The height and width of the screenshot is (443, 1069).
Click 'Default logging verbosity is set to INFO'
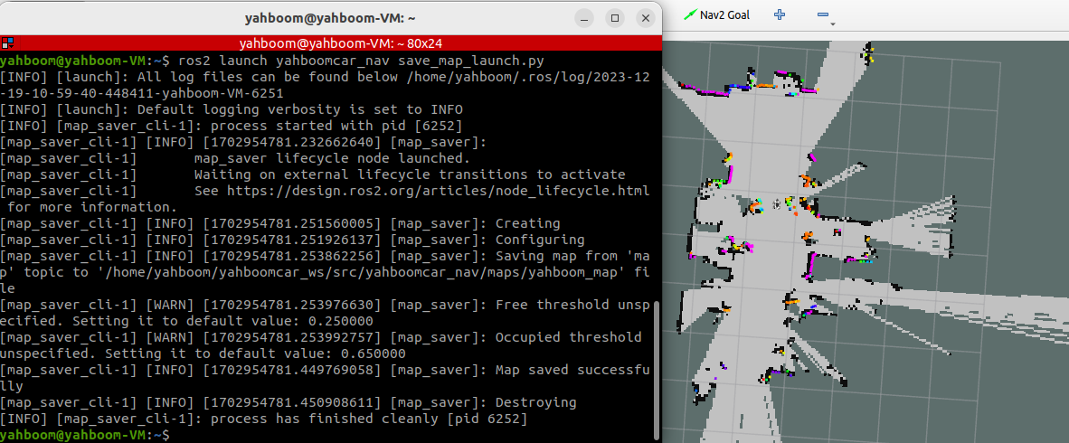point(232,109)
